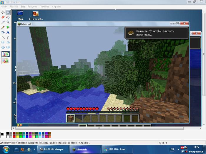Choose the brown palette swatch
The width and height of the screenshot is (206, 154).
[49, 133]
